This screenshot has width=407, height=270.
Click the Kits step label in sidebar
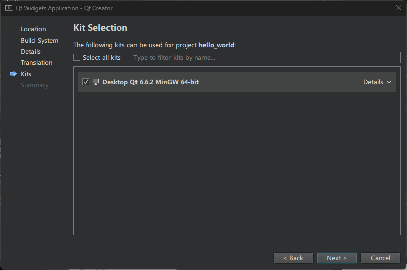[26, 74]
